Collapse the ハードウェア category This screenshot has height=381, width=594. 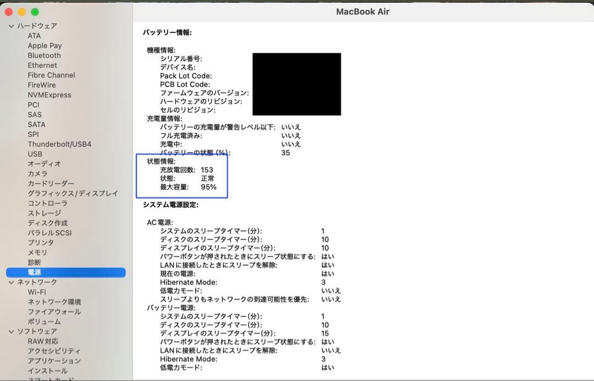[x=12, y=25]
